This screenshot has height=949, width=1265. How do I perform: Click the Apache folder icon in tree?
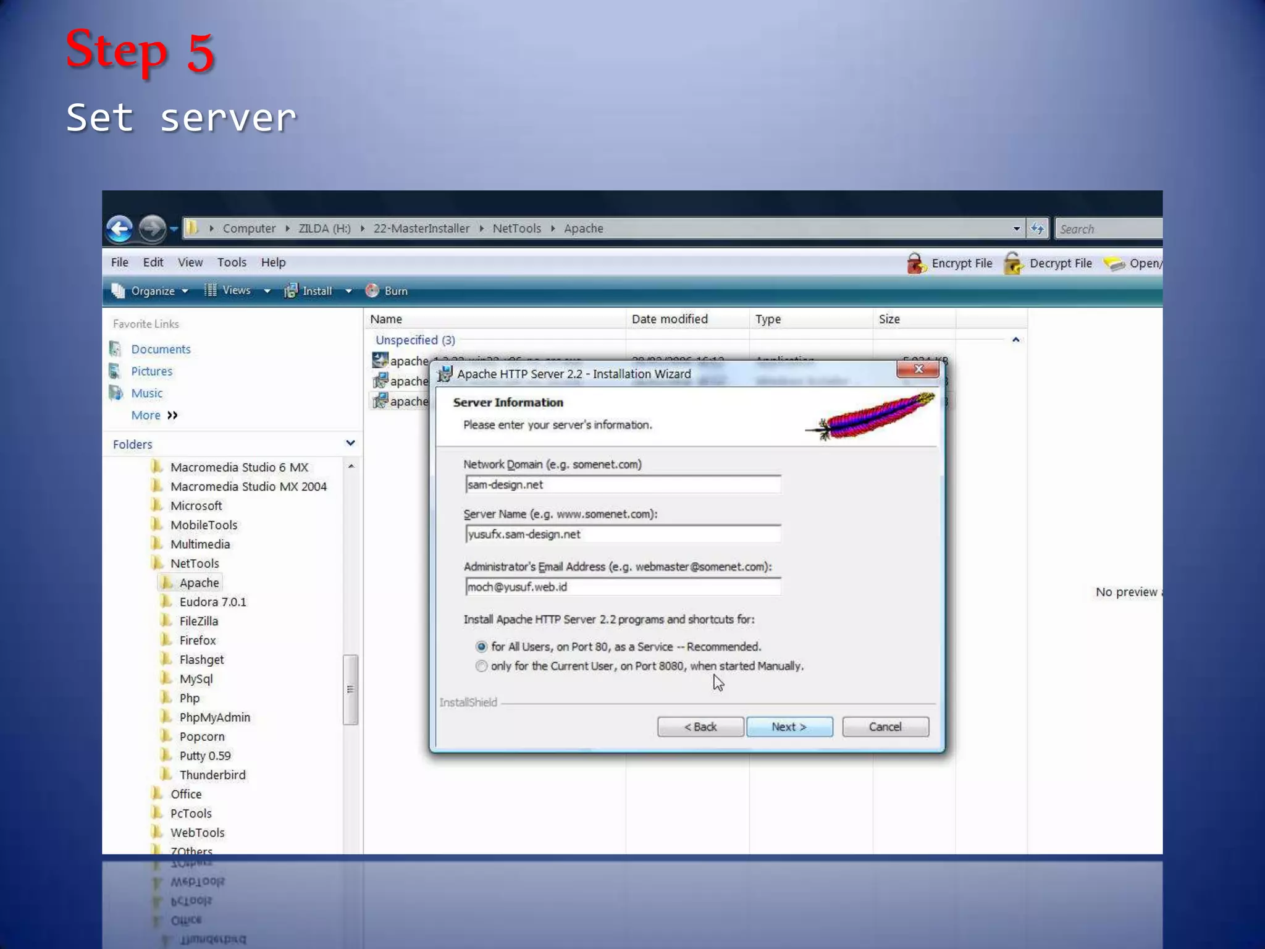coord(166,582)
